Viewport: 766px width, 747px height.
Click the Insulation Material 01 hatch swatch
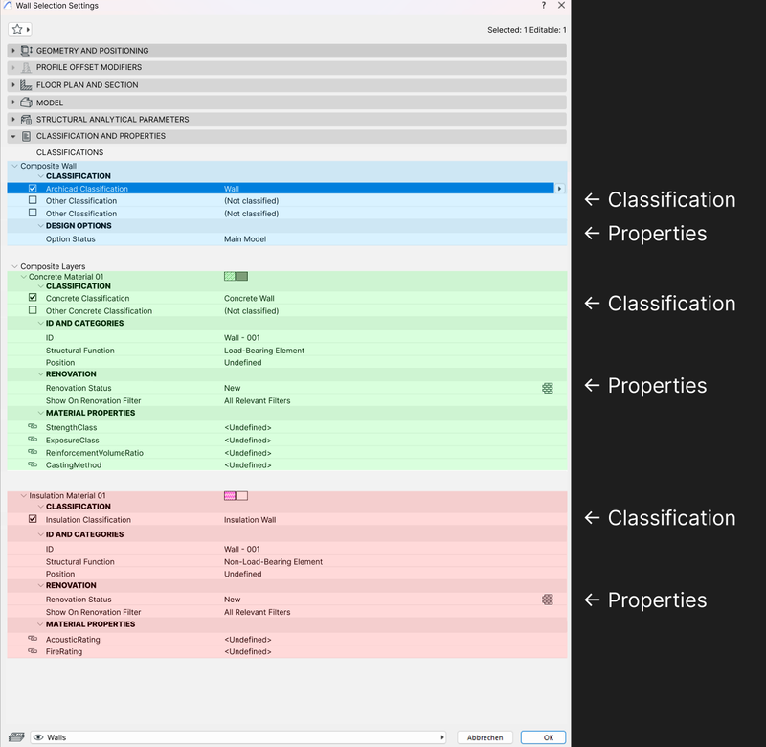tap(236, 495)
